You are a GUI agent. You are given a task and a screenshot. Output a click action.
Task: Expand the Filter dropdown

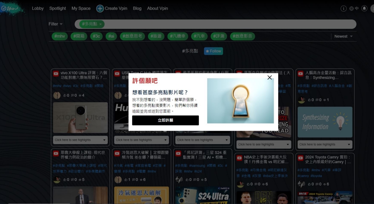[55, 24]
